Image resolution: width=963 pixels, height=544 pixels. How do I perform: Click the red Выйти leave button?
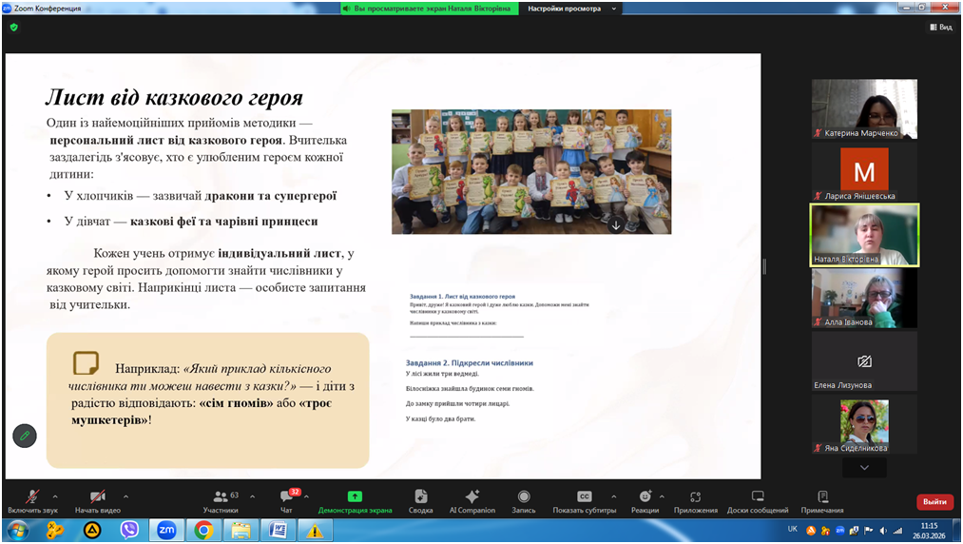(934, 501)
